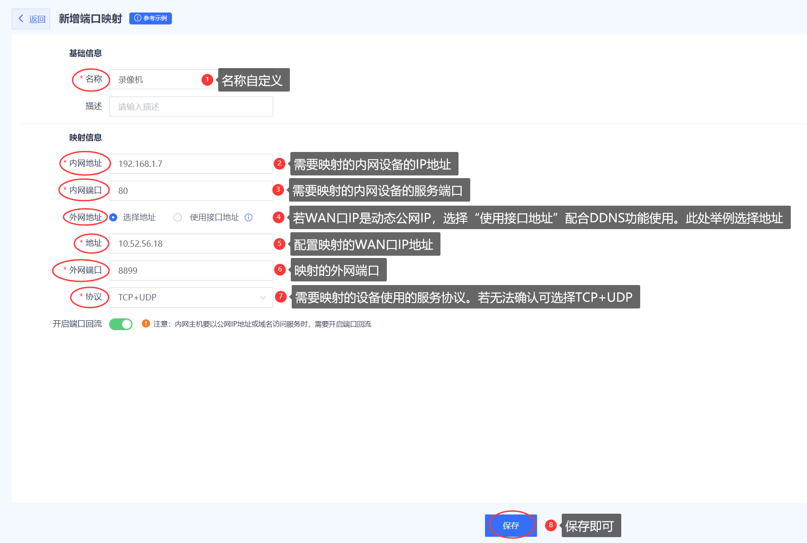The width and height of the screenshot is (807, 543).
Task: Click red step marker number 6
Action: click(280, 270)
